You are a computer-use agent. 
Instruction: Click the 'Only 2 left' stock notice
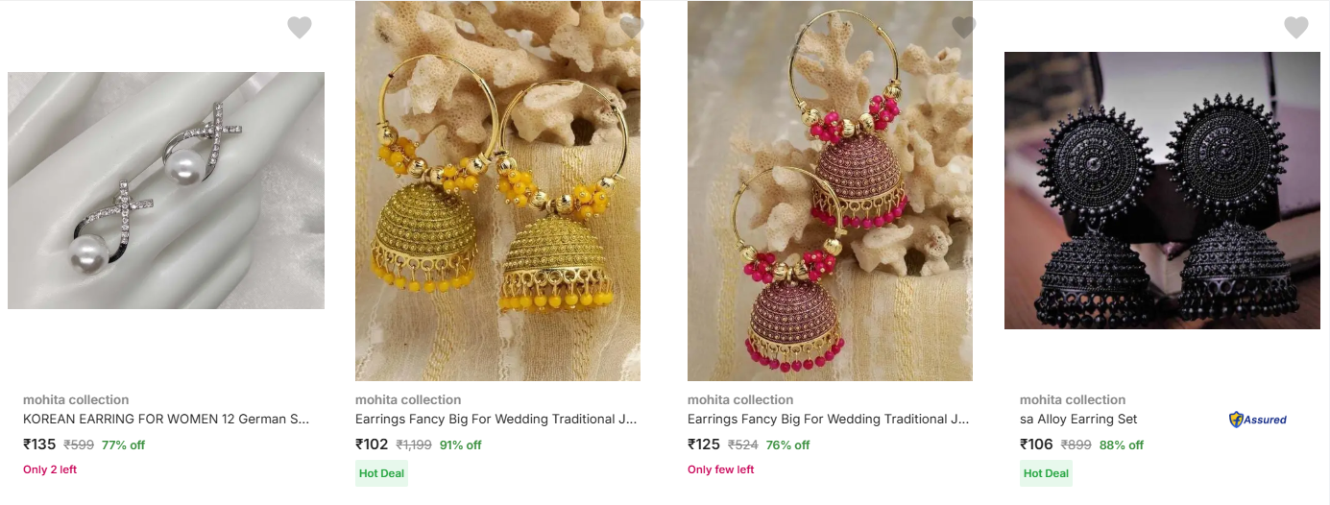tap(50, 469)
